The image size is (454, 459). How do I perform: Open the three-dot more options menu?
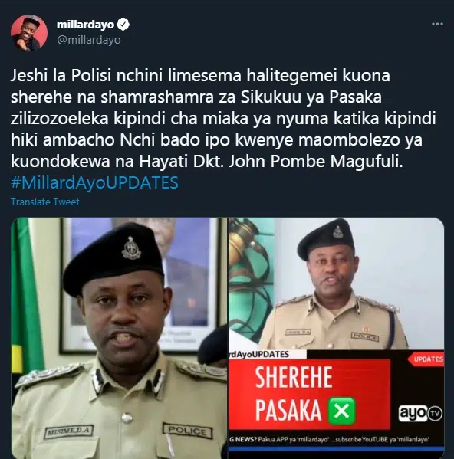[x=437, y=24]
